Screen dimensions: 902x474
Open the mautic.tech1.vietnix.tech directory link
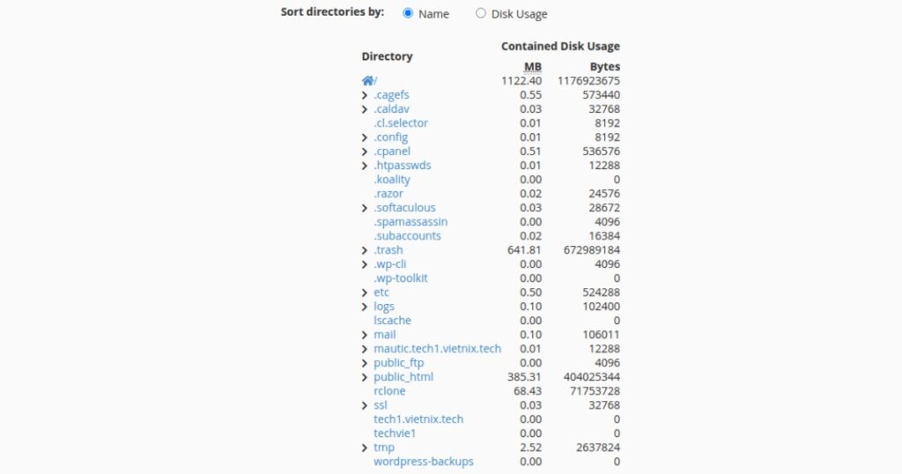pyautogui.click(x=437, y=349)
